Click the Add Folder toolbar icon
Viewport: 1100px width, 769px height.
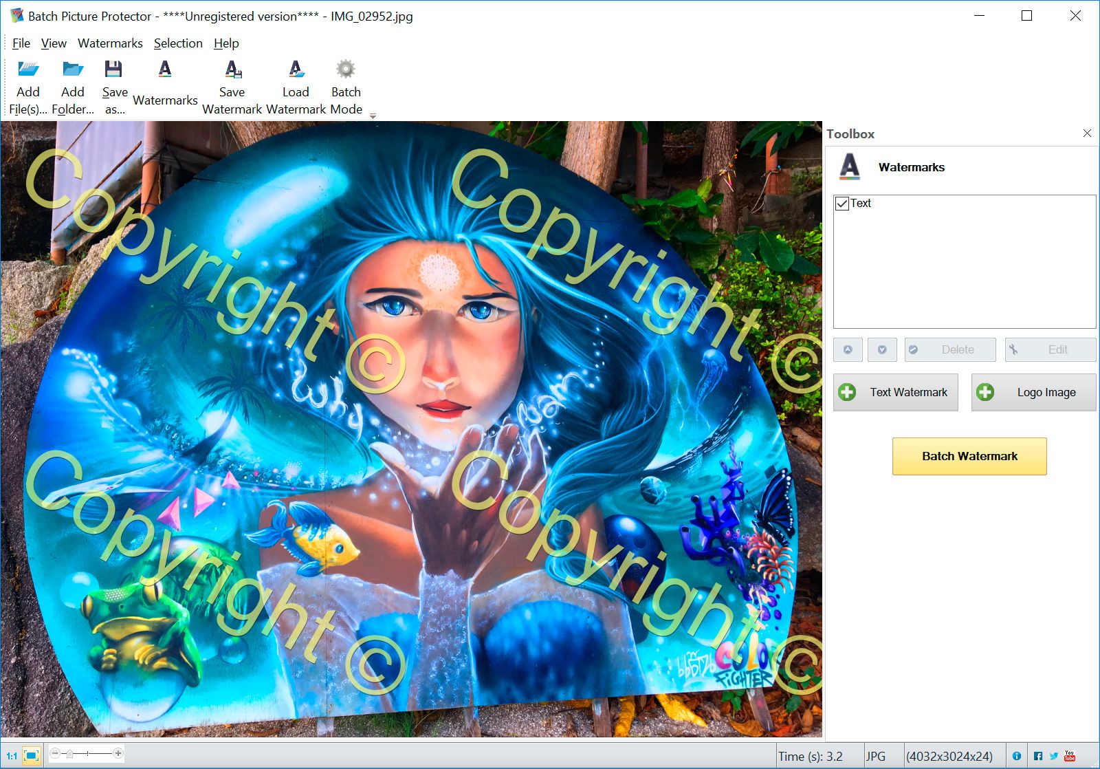pyautogui.click(x=73, y=69)
